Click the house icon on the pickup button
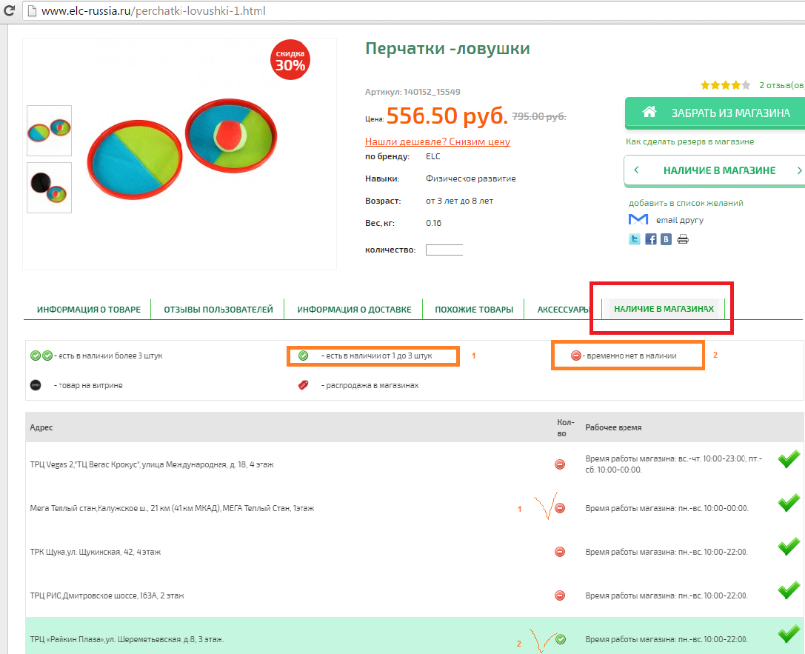Image resolution: width=805 pixels, height=654 pixels. pyautogui.click(x=649, y=112)
